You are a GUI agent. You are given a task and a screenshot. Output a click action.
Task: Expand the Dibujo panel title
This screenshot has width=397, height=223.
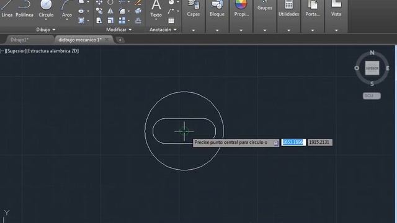45,30
